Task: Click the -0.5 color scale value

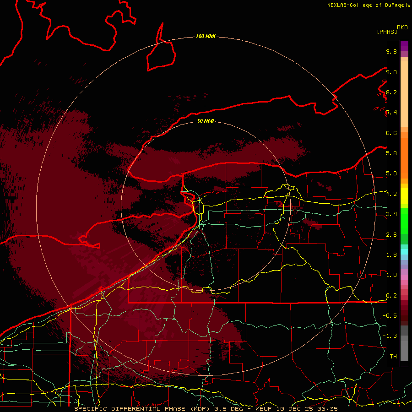Action: (x=390, y=316)
